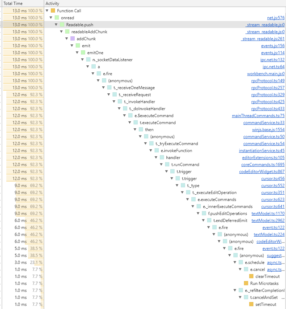Viewport: 286px width, 309px height.
Task: Collapse the e._innerExecuteCommands node
Action: (x=193, y=207)
